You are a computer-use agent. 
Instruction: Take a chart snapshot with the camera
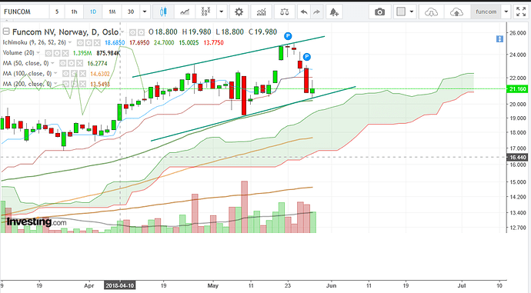click(x=379, y=12)
